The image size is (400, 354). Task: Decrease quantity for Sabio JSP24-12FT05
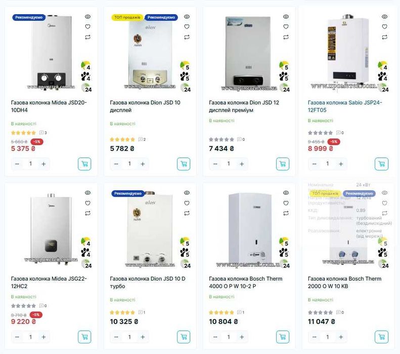point(315,164)
